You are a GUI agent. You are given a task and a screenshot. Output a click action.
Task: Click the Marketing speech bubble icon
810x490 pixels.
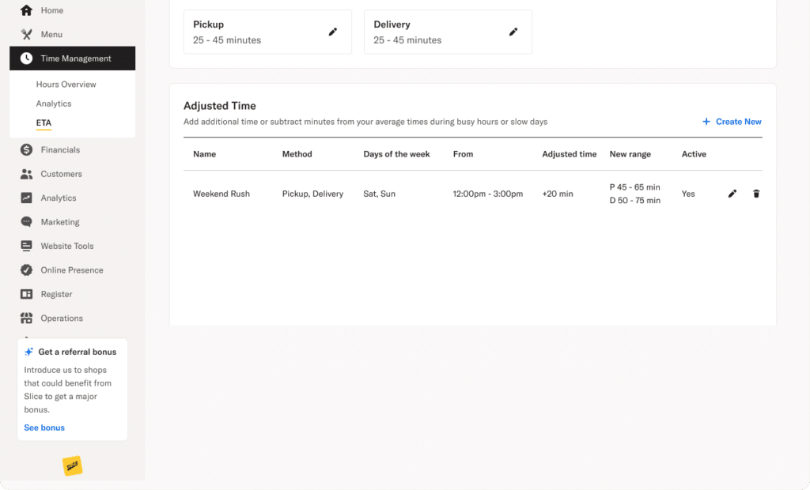tap(26, 222)
